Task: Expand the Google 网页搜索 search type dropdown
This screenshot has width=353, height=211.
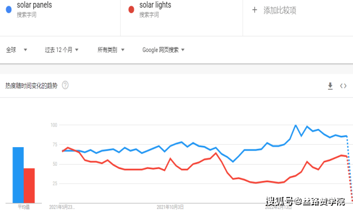Action: coord(163,50)
